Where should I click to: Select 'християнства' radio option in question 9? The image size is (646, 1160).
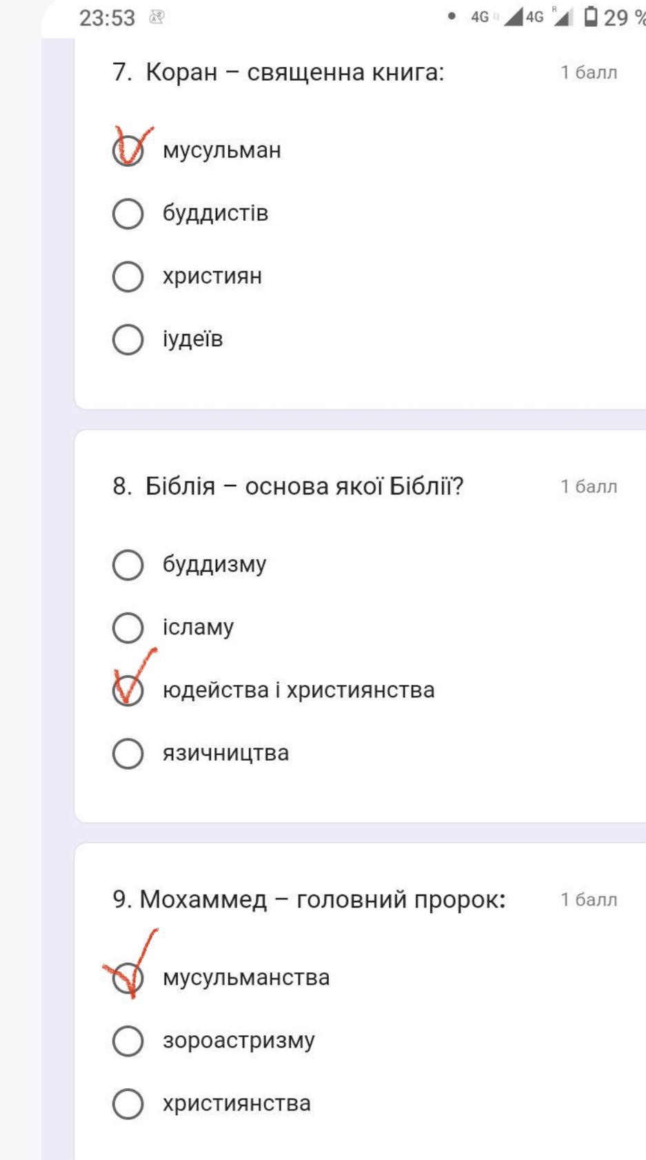point(128,1103)
